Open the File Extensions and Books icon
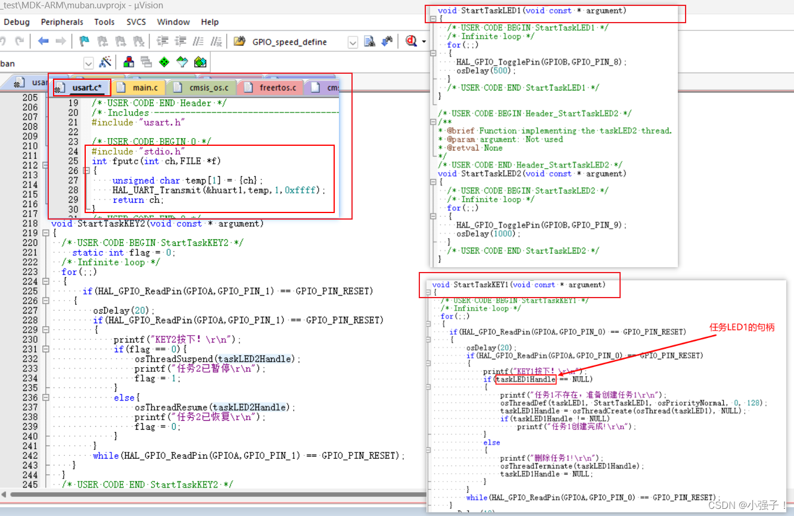 pyautogui.click(x=129, y=62)
